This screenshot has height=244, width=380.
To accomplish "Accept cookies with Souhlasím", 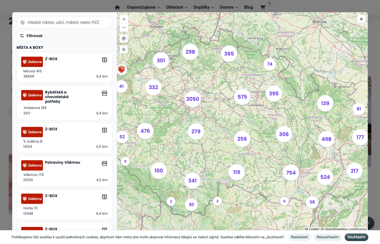I will pyautogui.click(x=356, y=237).
